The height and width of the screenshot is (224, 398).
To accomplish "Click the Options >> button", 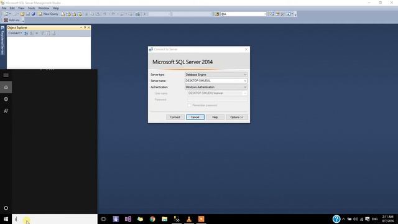I will point(237,117).
